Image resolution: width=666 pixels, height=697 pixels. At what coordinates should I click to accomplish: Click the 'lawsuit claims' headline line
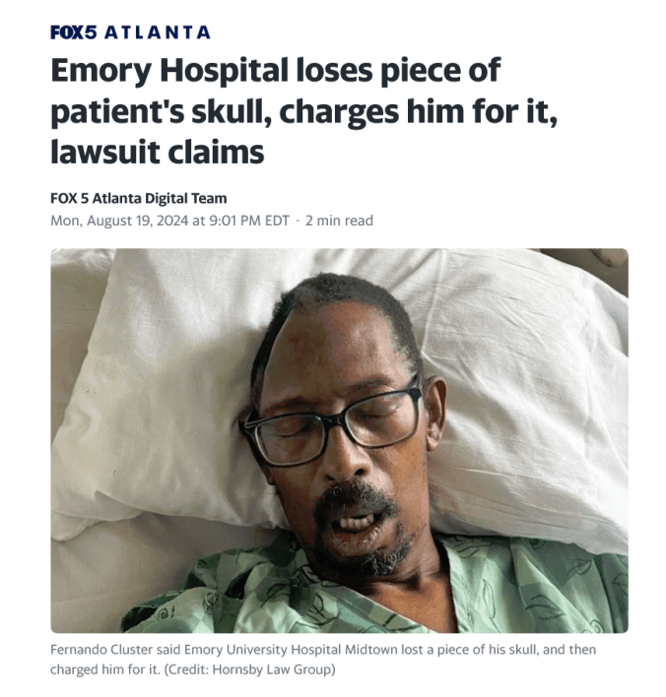(x=158, y=152)
